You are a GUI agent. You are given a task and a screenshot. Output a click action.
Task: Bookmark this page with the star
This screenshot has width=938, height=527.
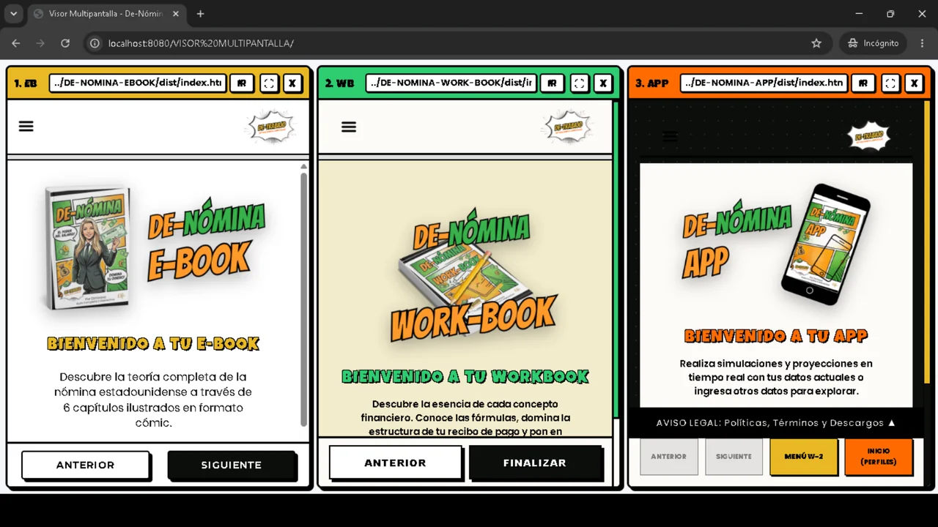[816, 43]
